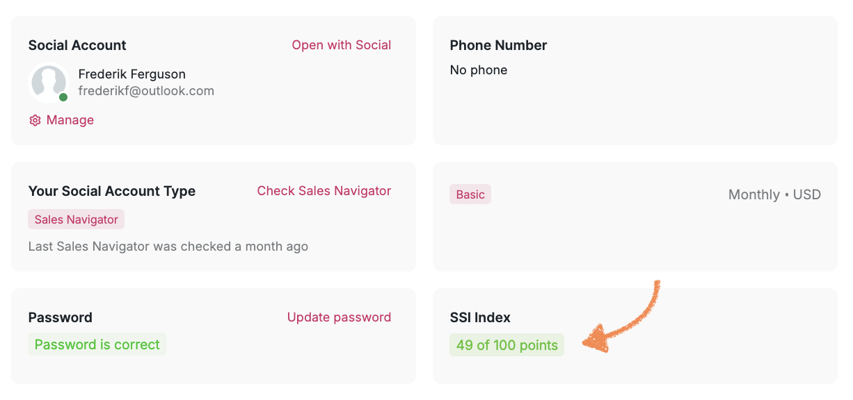Click the Phone Number heading
The width and height of the screenshot is (853, 400).
pos(498,45)
